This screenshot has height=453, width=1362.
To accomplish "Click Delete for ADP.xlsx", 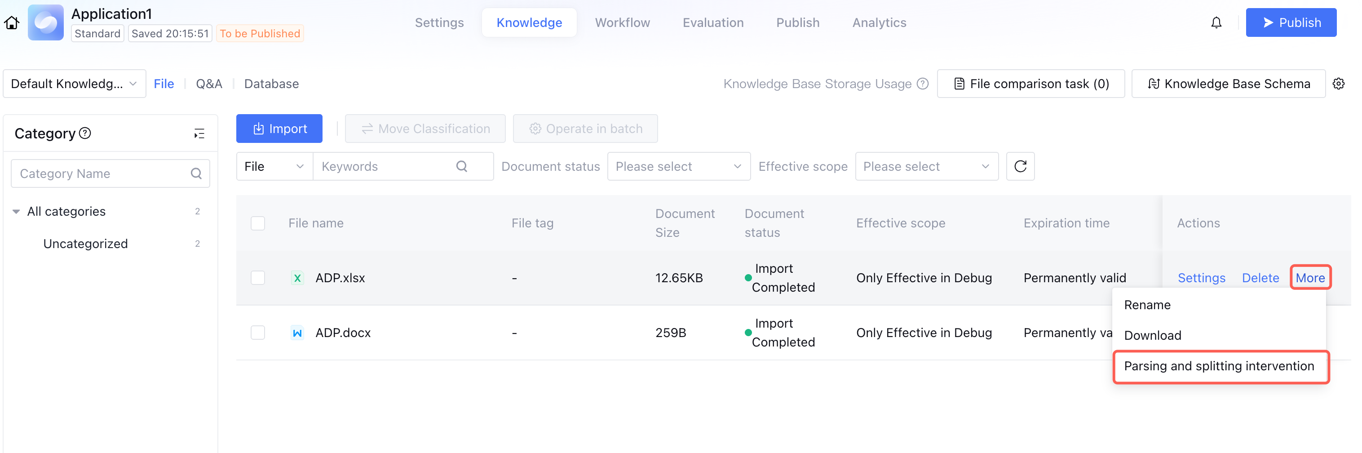I will point(1260,278).
